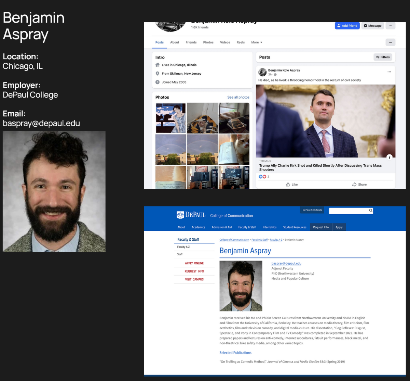This screenshot has width=410, height=381.
Task: Click the College of Communication header title
Action: [x=232, y=216]
